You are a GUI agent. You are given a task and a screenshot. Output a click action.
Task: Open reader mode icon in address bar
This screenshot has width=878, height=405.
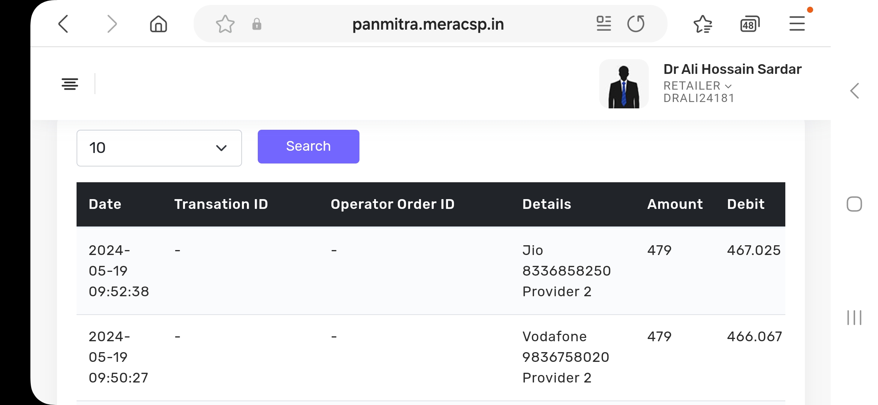[x=604, y=24]
